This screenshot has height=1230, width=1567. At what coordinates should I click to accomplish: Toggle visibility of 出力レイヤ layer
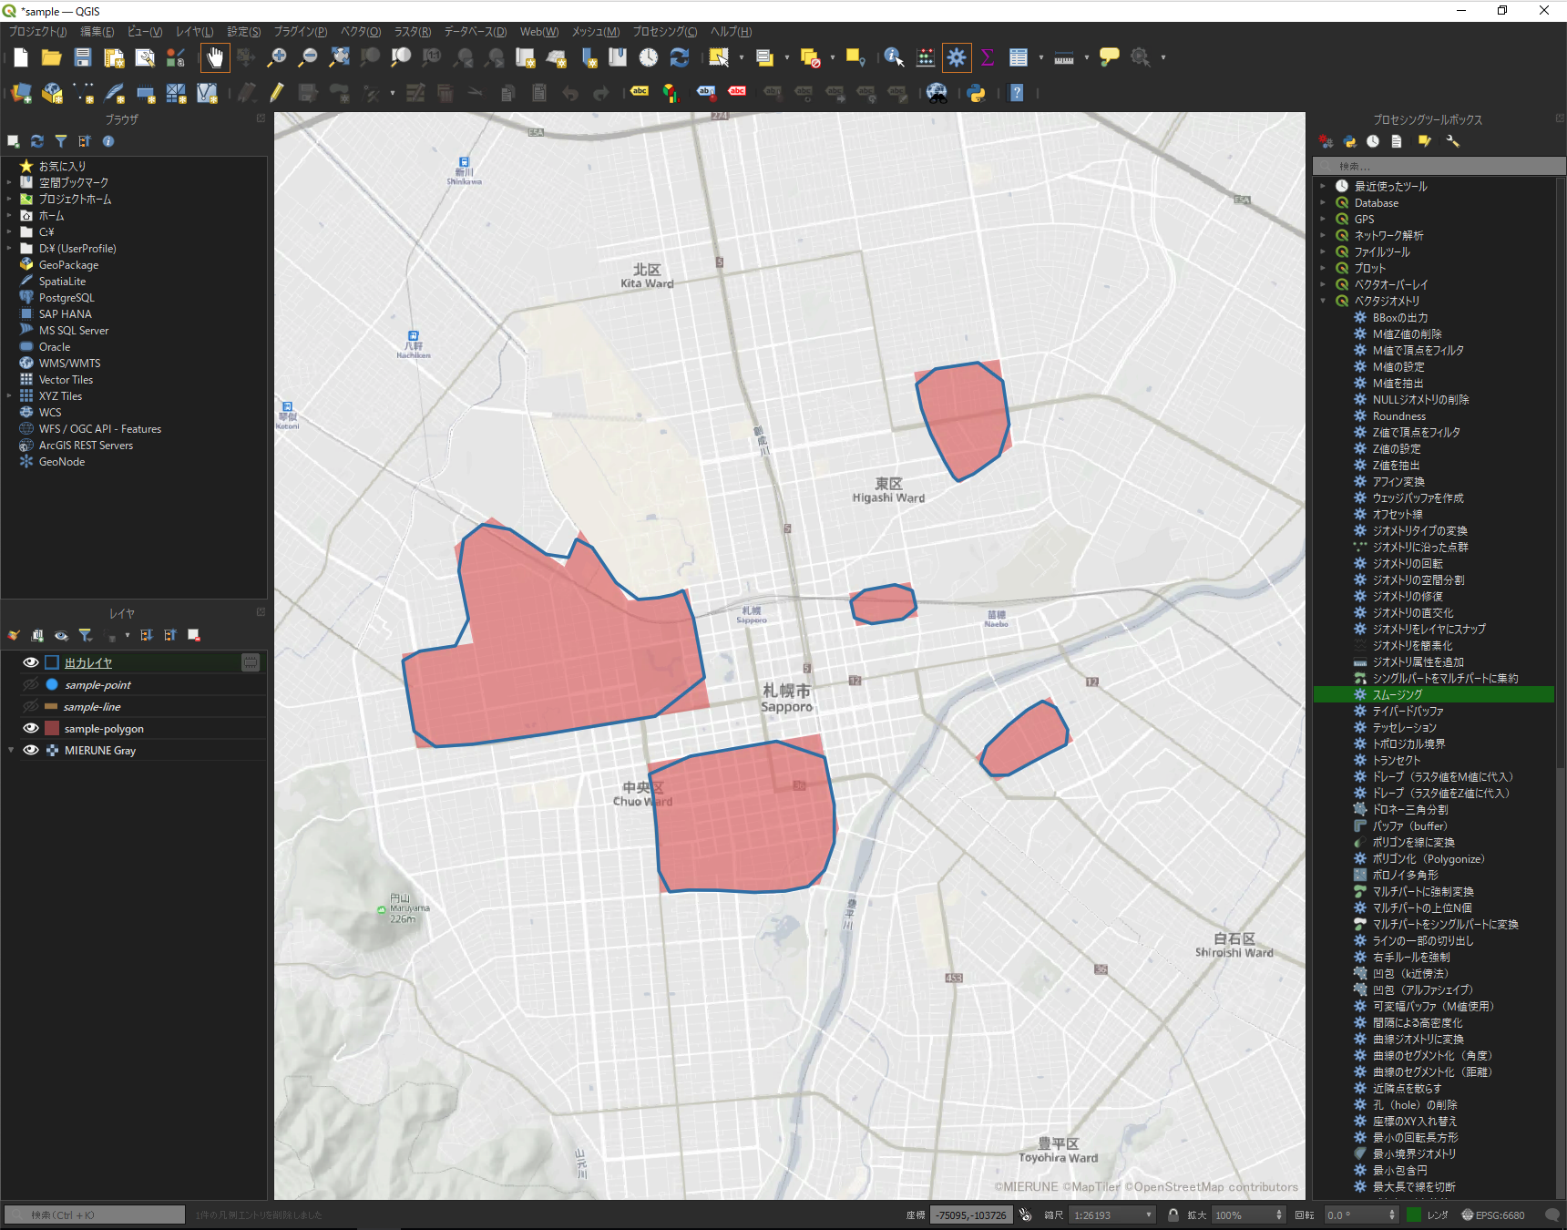[30, 662]
